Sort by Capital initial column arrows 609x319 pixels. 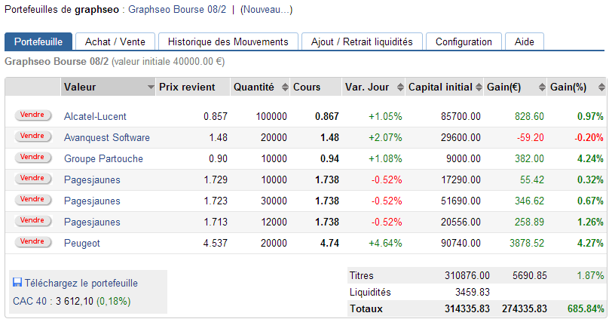coord(479,87)
